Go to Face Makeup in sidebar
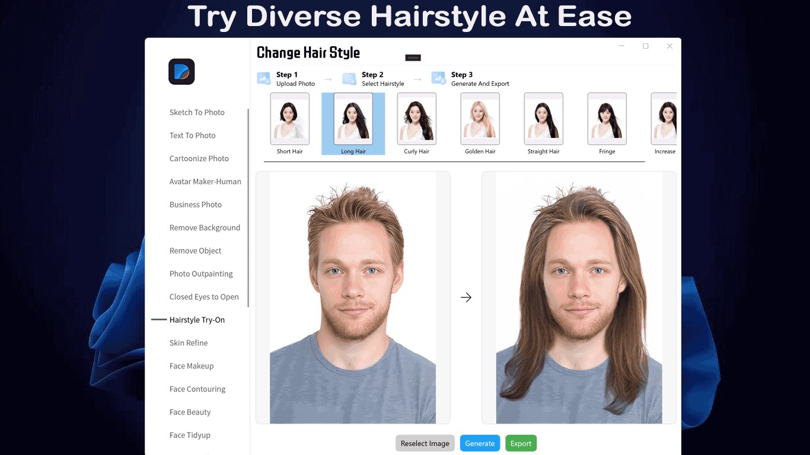 (191, 366)
